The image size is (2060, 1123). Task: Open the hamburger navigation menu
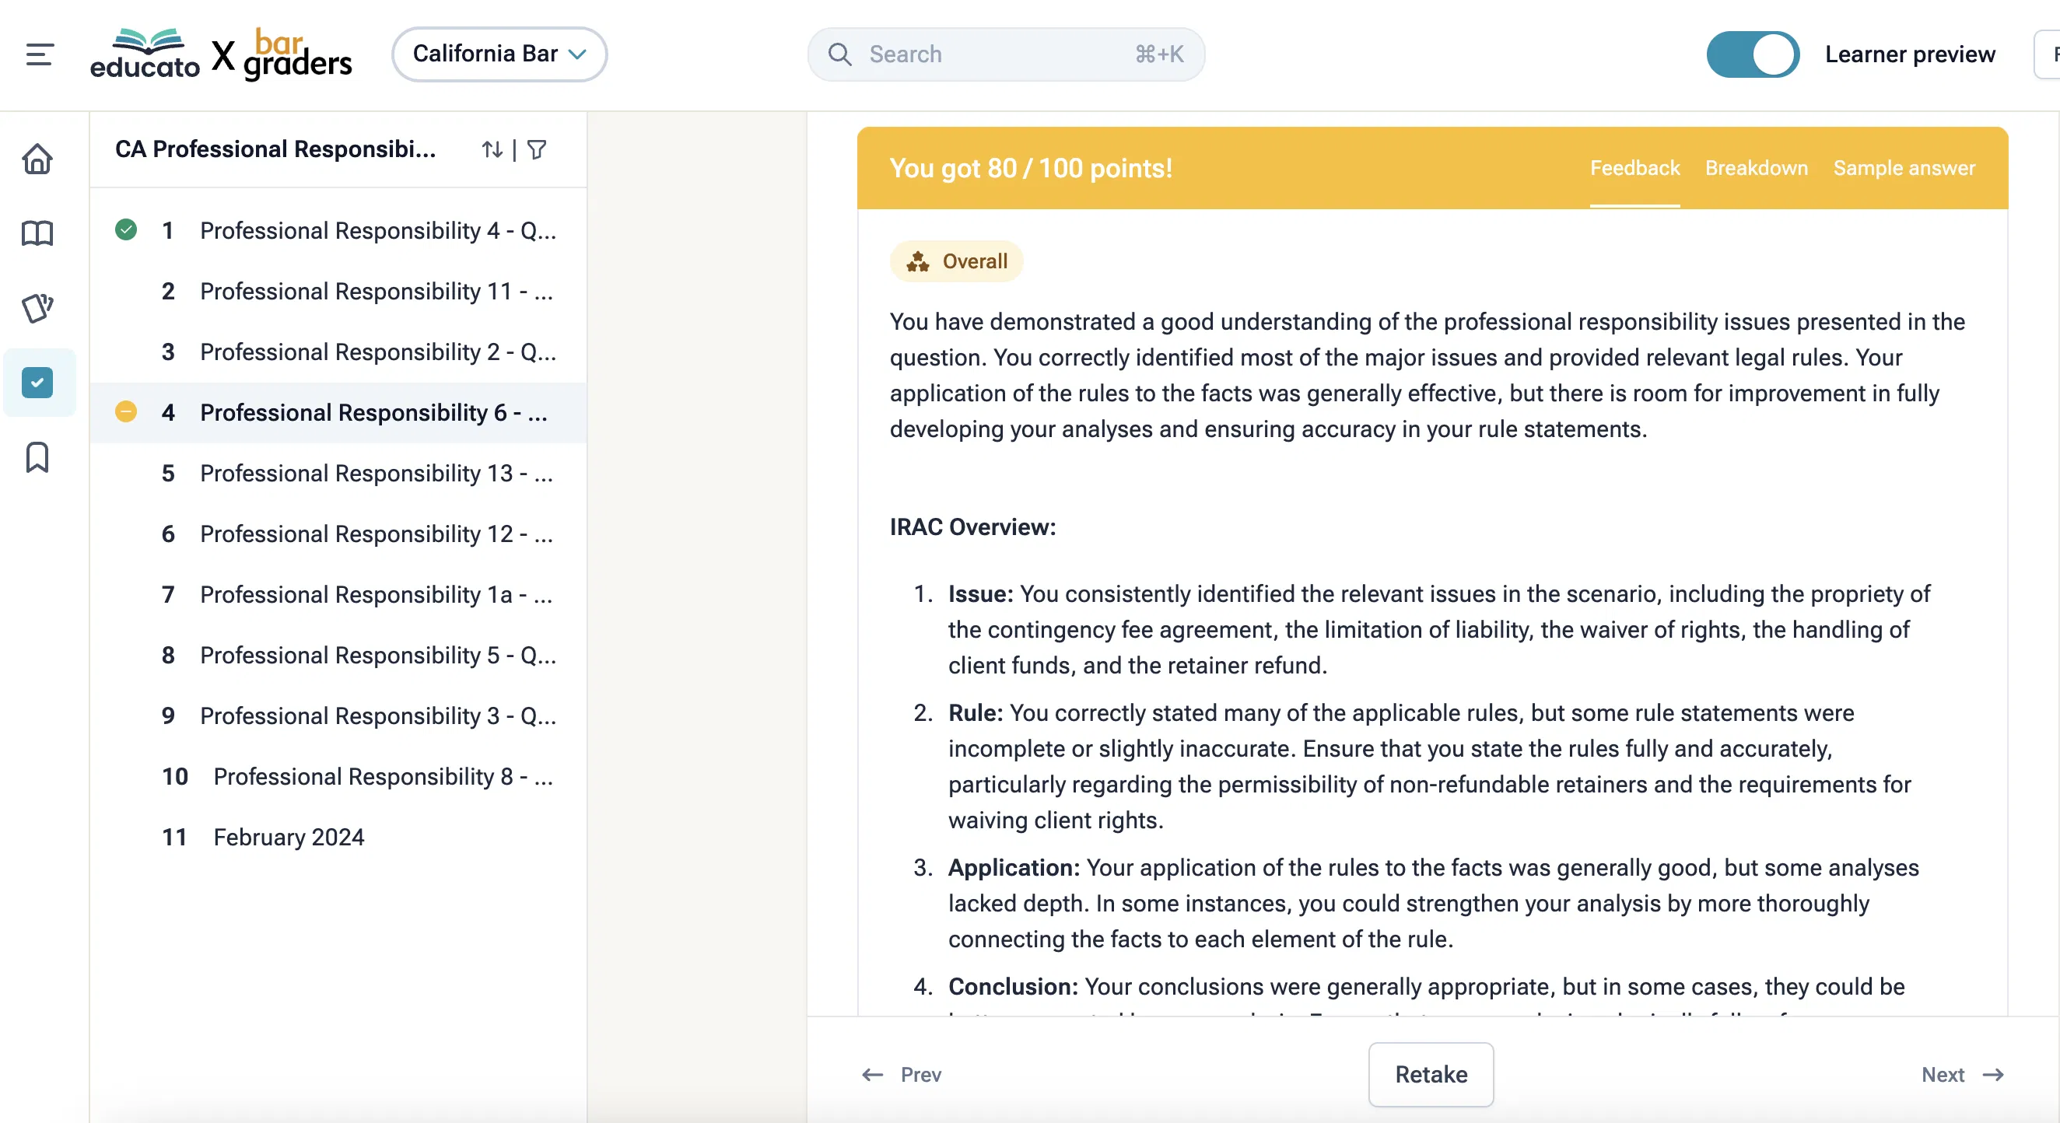(x=38, y=54)
